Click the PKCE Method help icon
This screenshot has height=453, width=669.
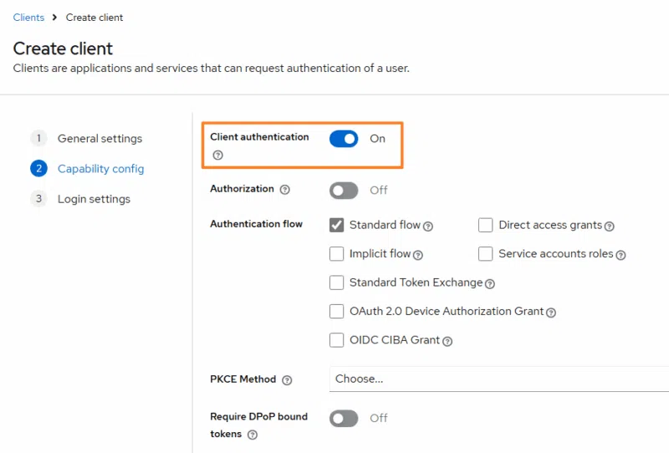pos(287,380)
